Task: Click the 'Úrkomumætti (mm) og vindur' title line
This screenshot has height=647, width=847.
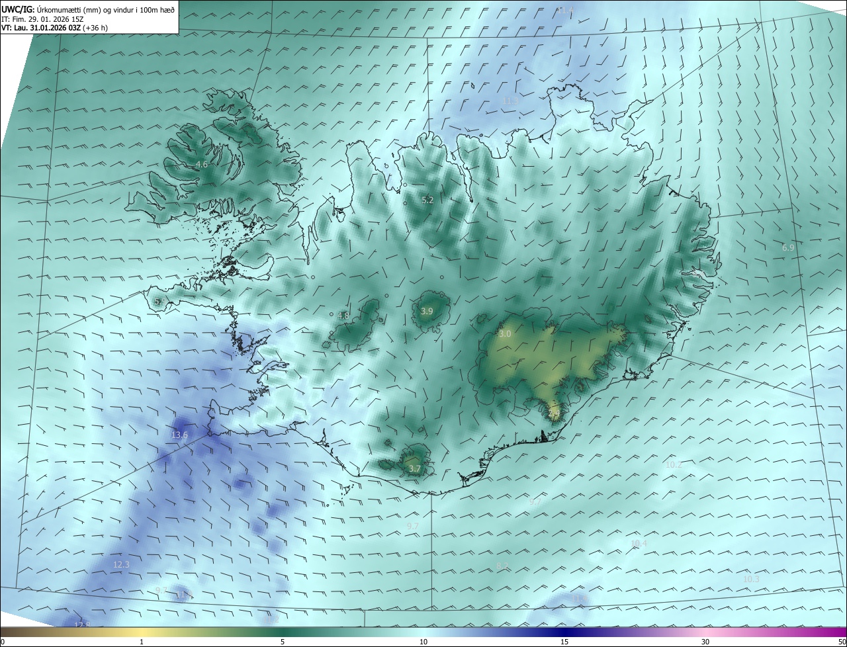Action: click(x=88, y=9)
